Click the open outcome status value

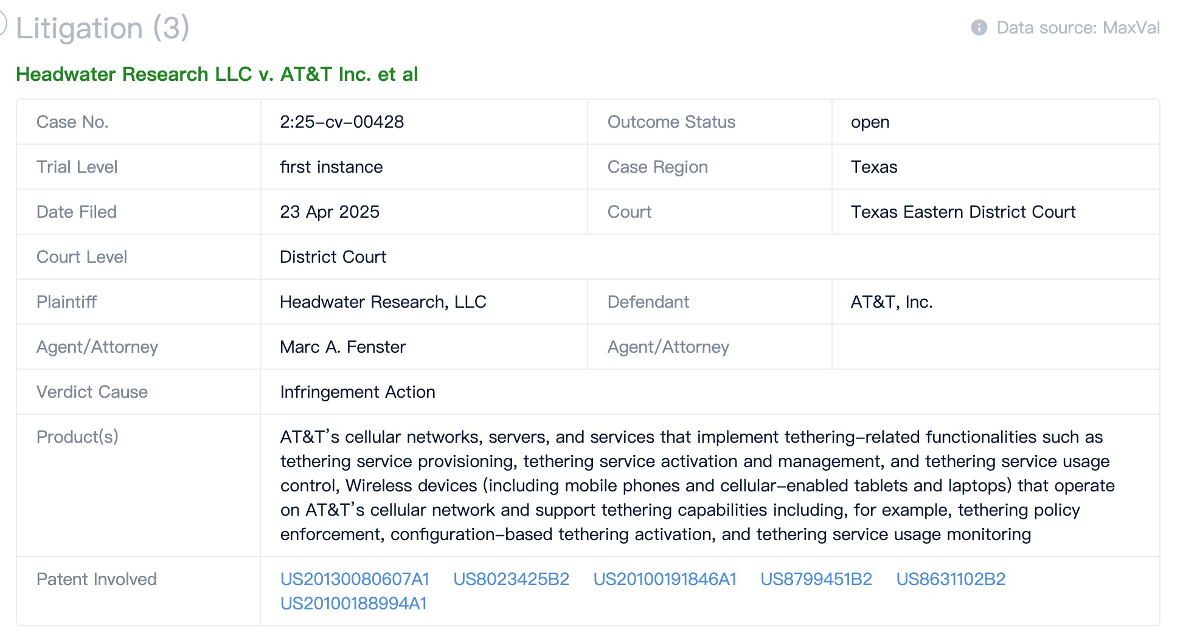(870, 122)
